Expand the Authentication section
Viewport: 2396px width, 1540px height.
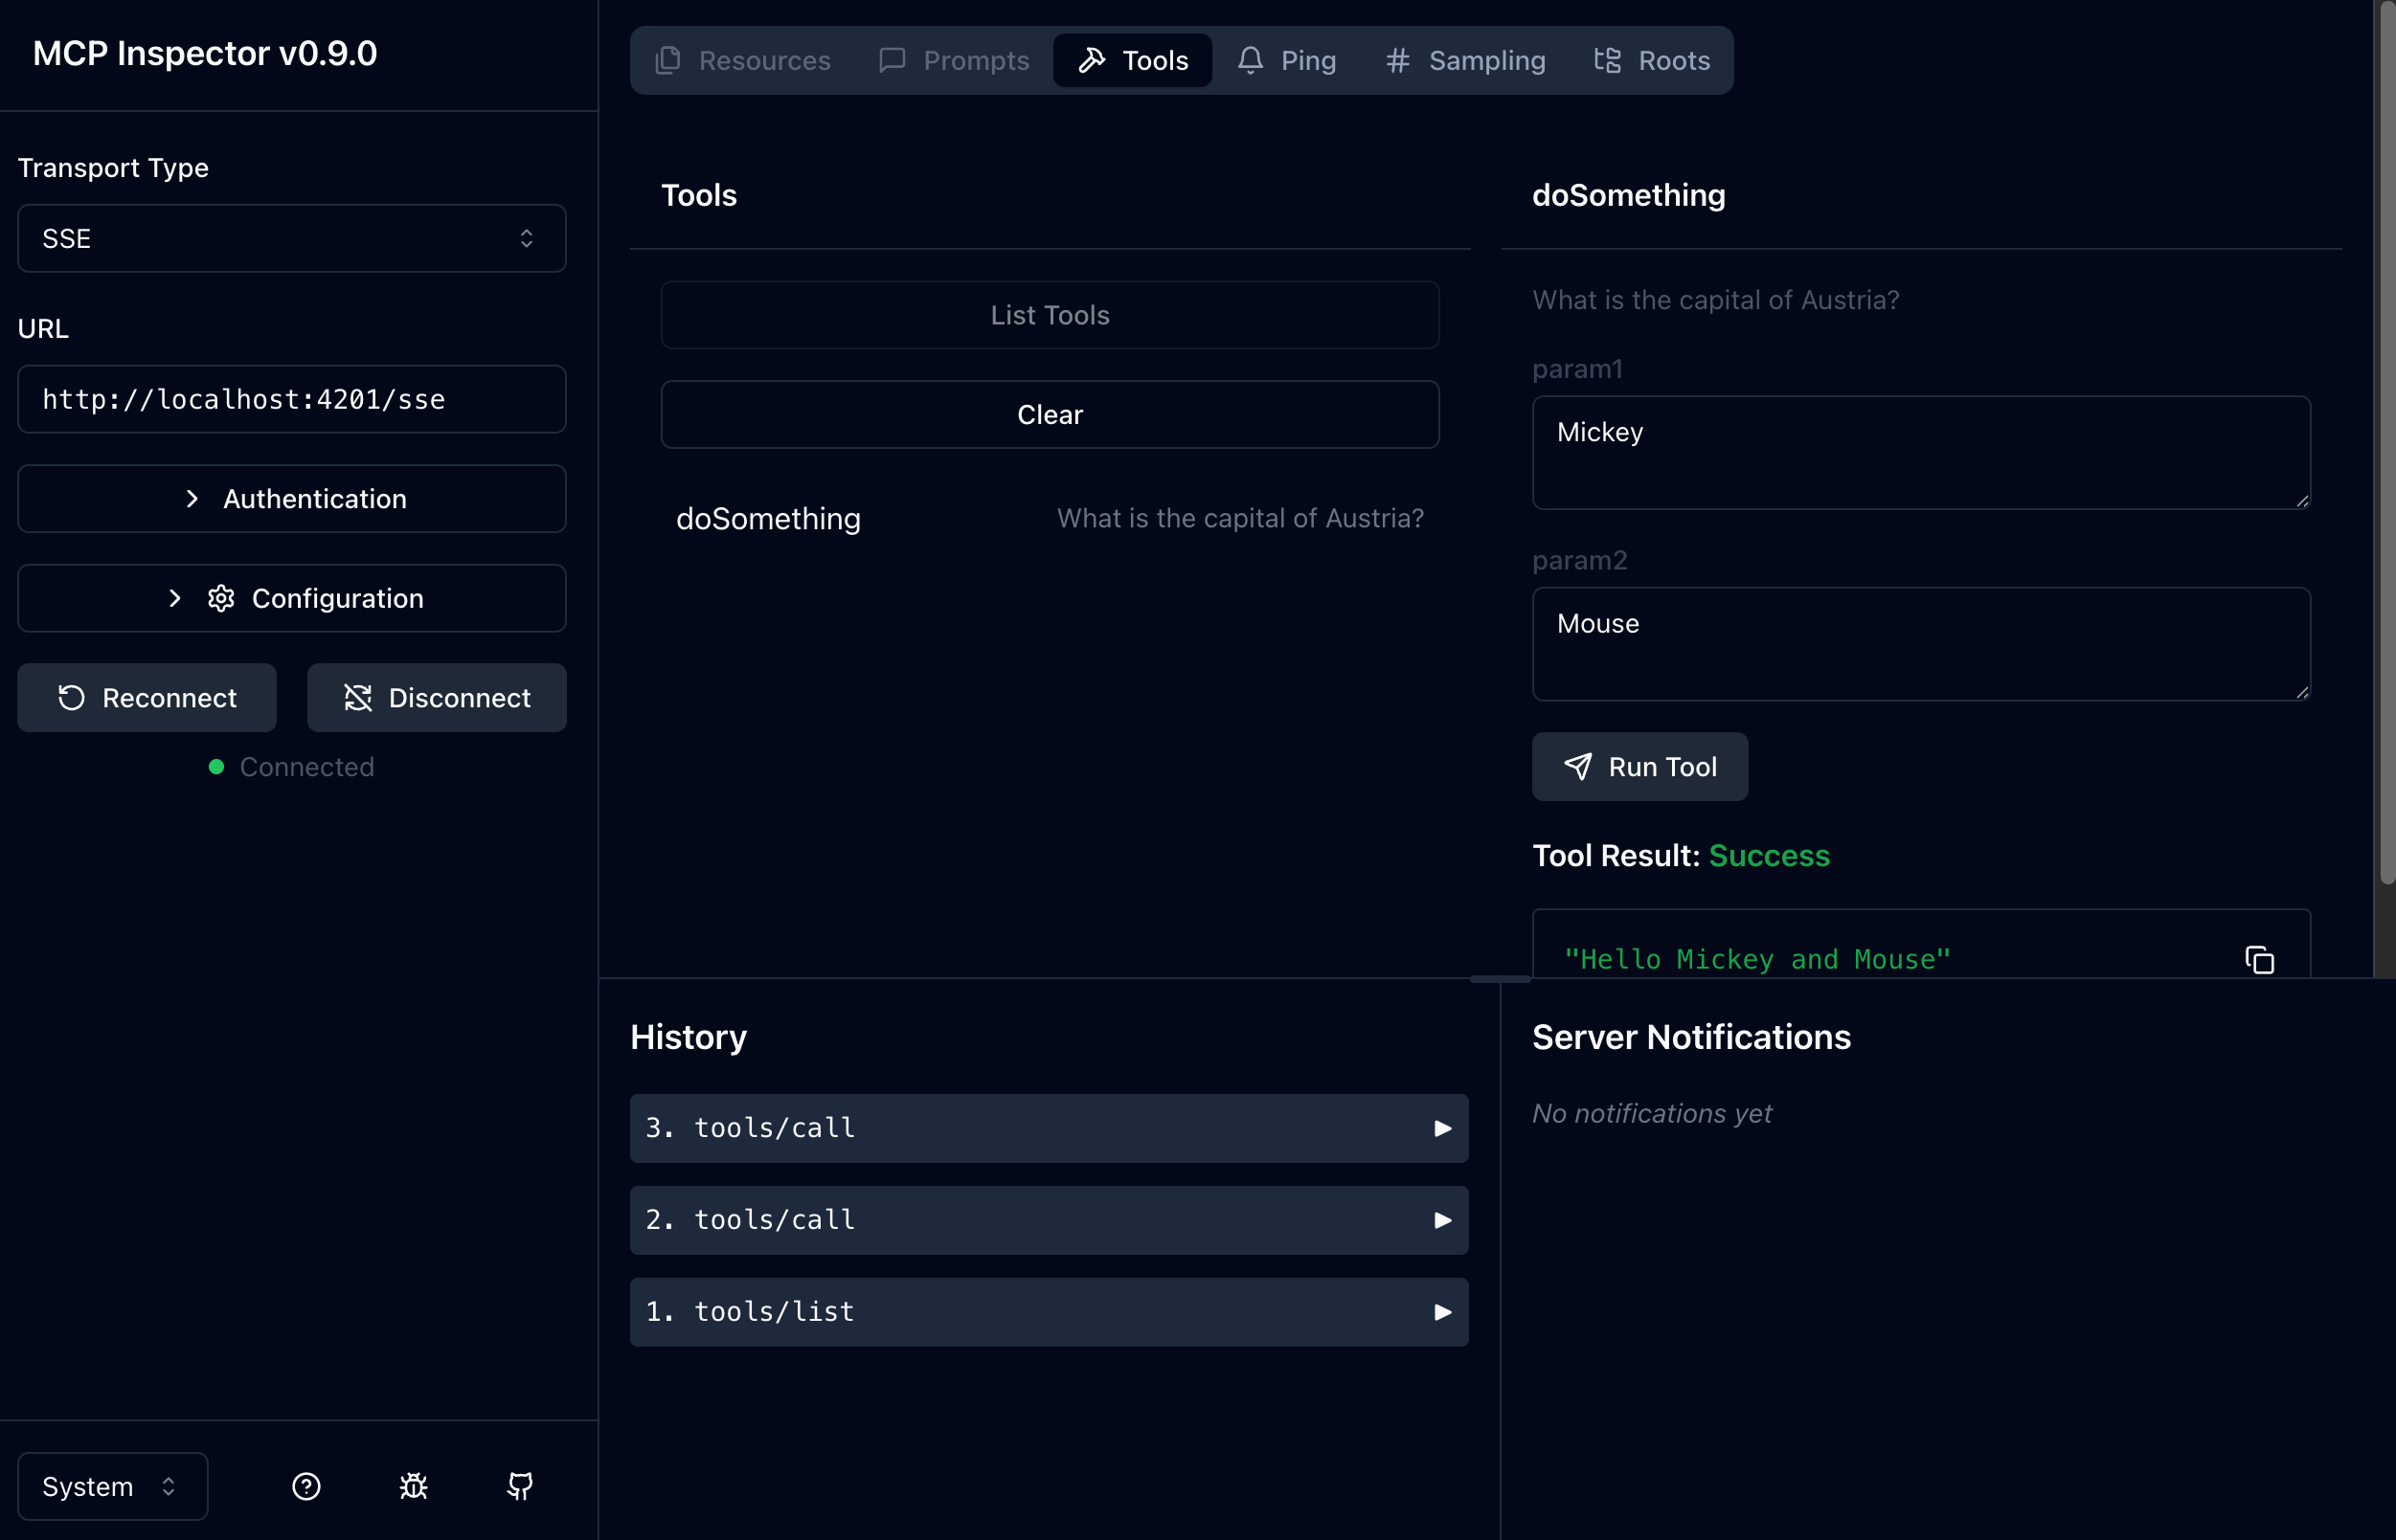[292, 499]
